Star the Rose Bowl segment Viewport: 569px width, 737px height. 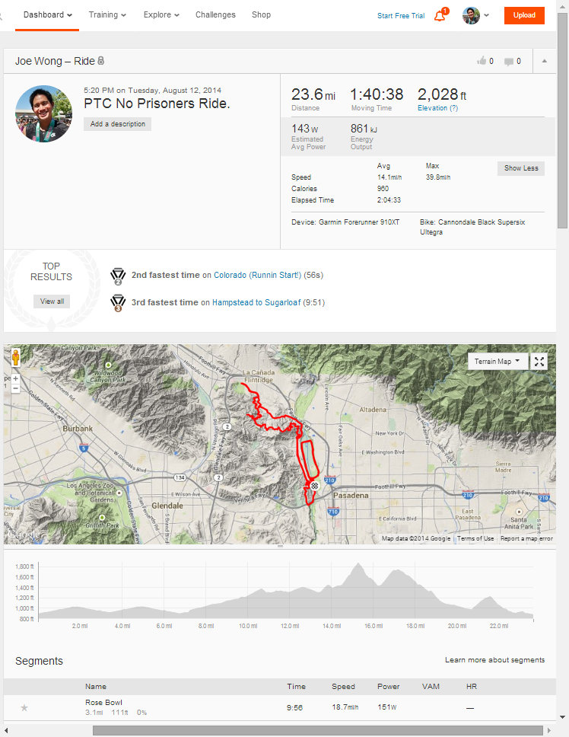[24, 707]
